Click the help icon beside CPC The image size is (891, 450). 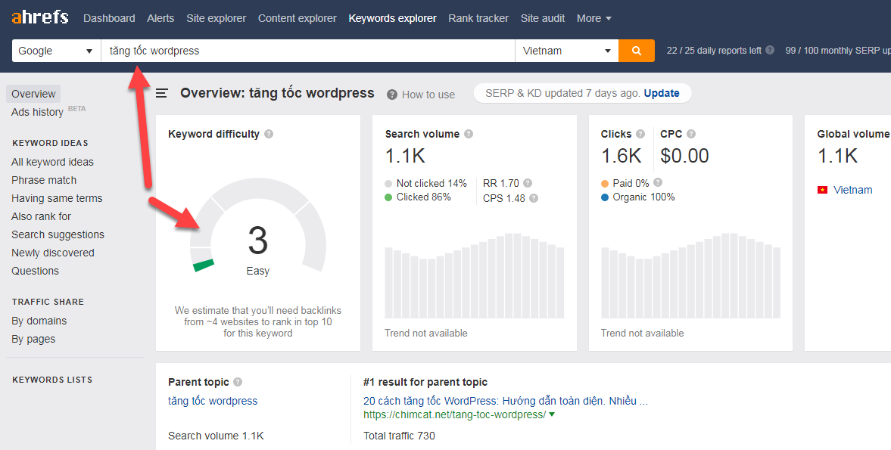(x=691, y=134)
